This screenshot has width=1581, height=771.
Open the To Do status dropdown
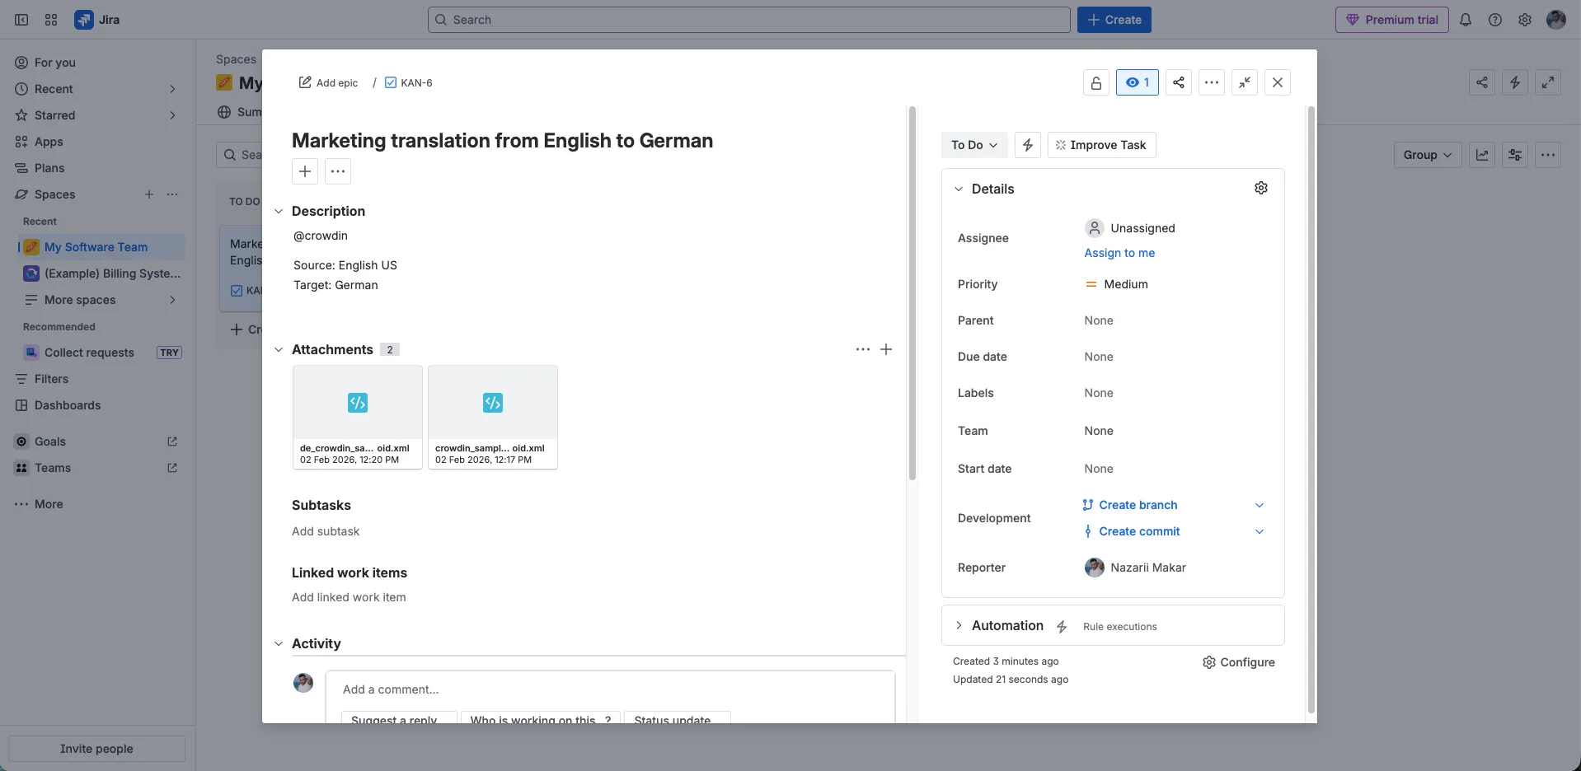pyautogui.click(x=973, y=145)
